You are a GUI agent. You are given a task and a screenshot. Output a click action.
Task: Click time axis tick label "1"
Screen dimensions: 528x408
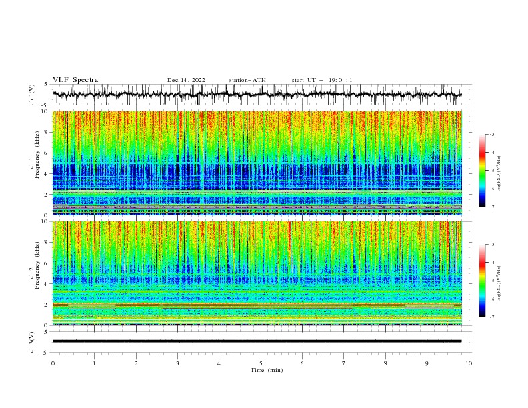click(x=94, y=363)
